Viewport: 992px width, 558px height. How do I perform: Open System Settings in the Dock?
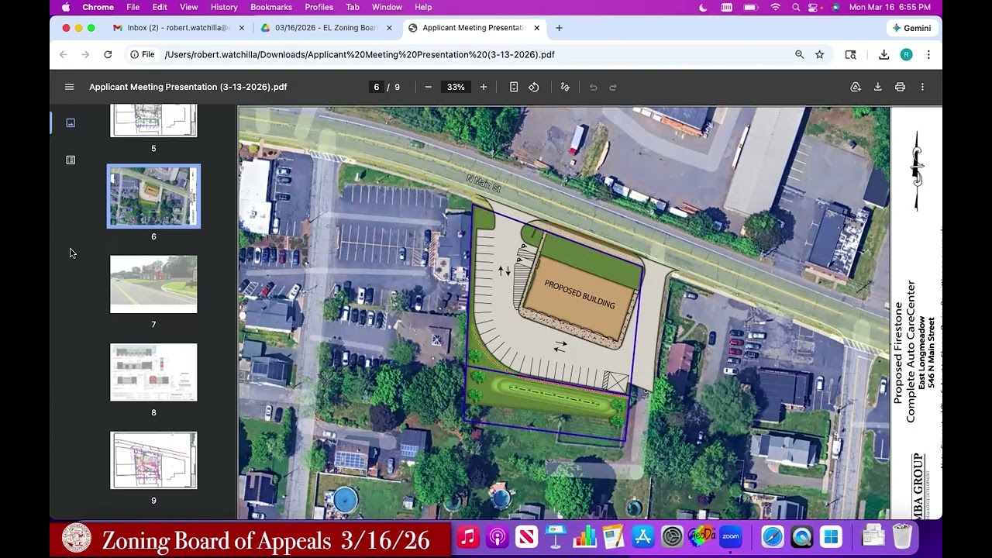coord(672,536)
